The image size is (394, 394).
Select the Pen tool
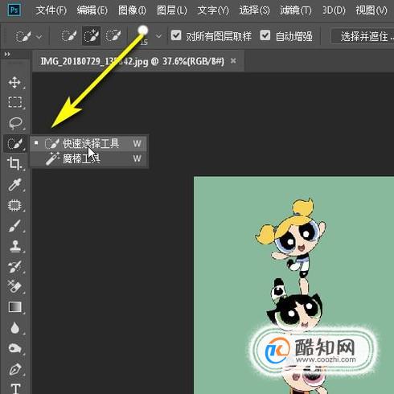coord(15,369)
